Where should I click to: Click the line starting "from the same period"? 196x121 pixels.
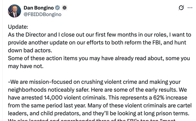click(x=100, y=106)
